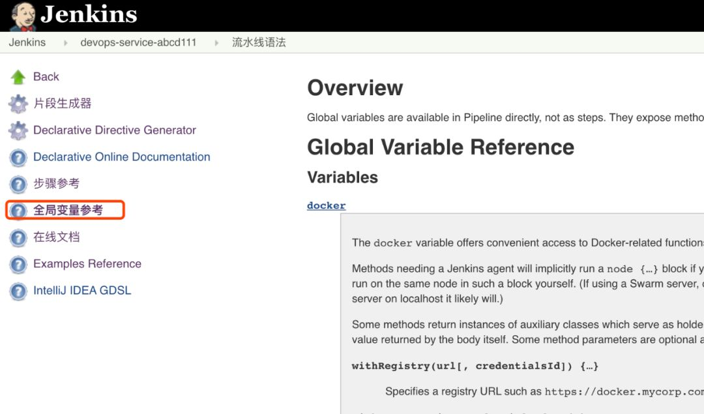Image resolution: width=704 pixels, height=414 pixels.
Task: Open devops-service-abcd111 breadcrumb item
Action: [x=138, y=42]
